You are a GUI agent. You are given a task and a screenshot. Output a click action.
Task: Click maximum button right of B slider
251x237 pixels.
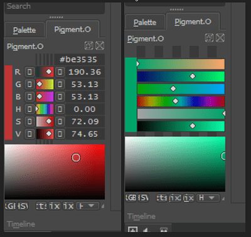point(60,97)
